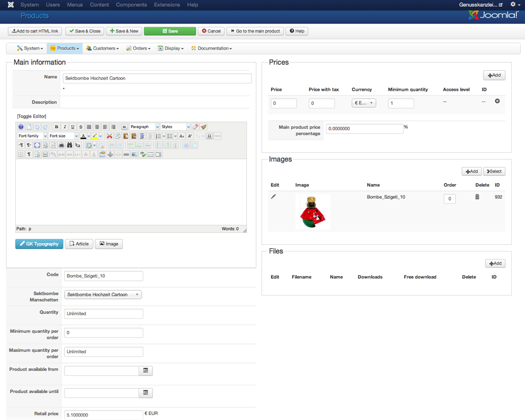Click Save & Close button

[85, 31]
